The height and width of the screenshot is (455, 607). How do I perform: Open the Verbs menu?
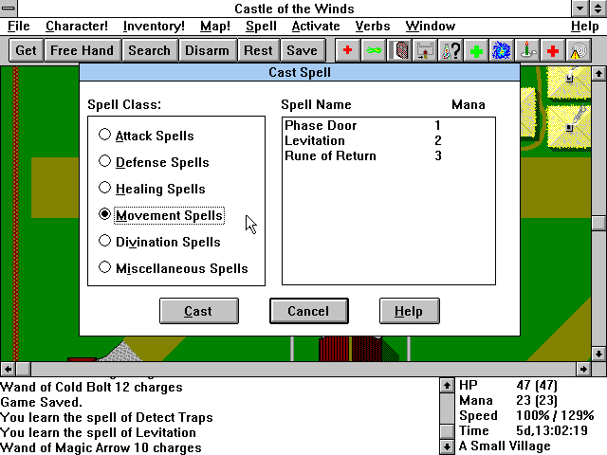click(x=373, y=26)
